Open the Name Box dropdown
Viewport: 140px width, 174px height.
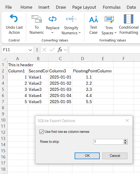coord(30,50)
